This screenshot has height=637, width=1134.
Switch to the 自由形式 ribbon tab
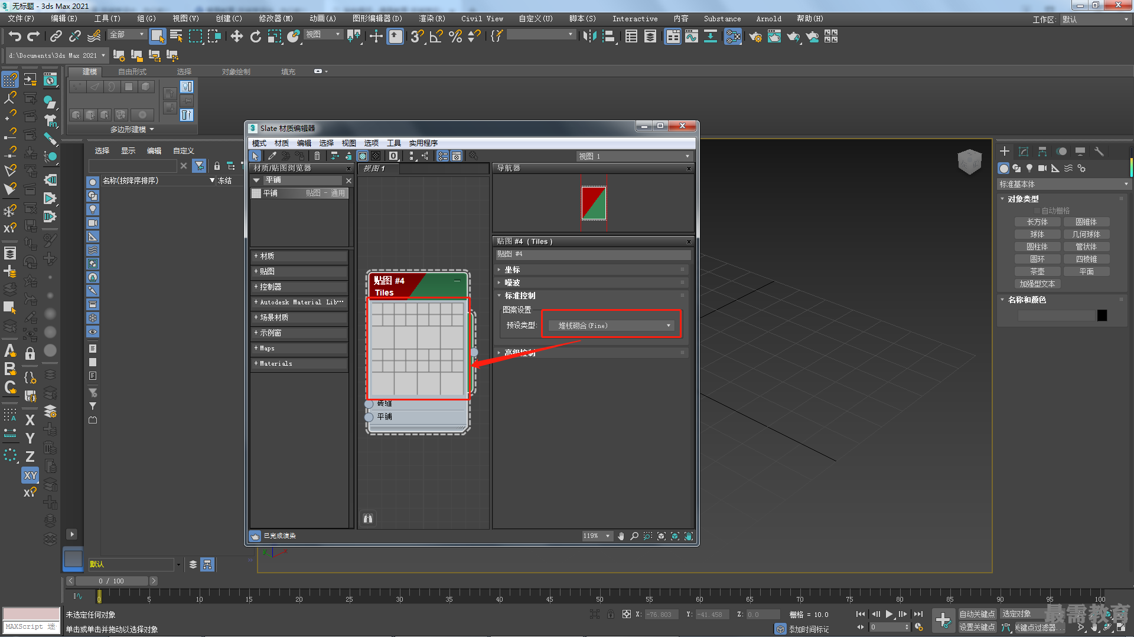(132, 72)
